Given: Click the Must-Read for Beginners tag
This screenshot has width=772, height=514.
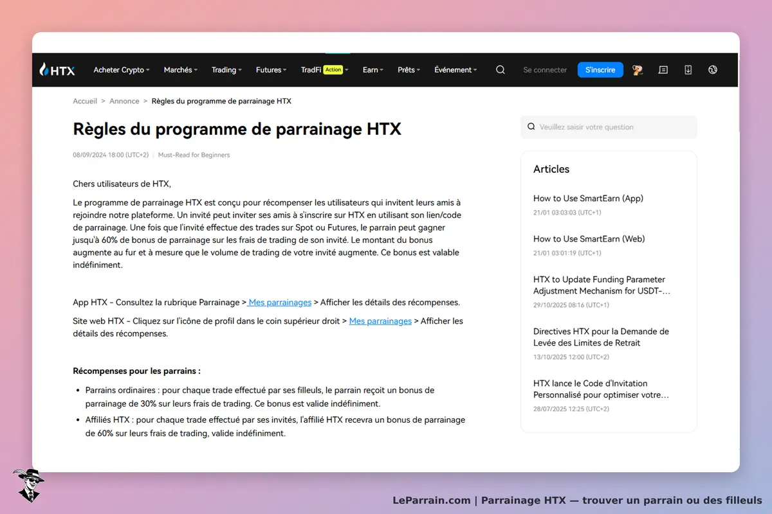Looking at the screenshot, I should 194,155.
